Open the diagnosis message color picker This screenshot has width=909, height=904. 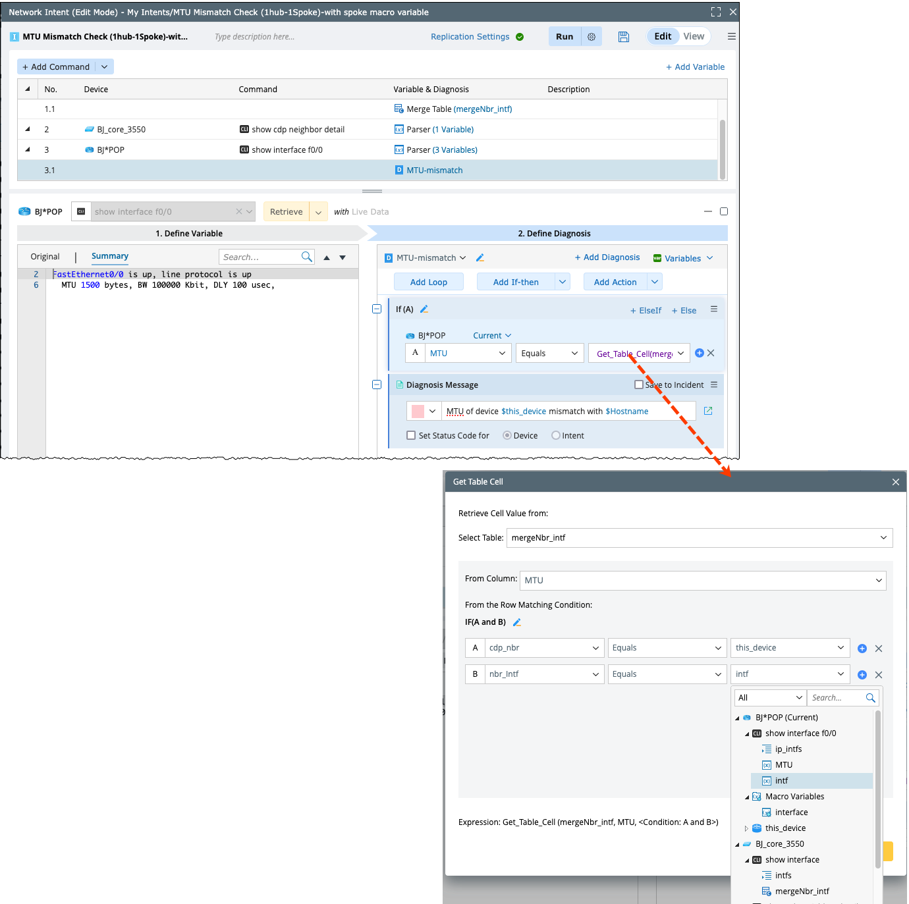click(424, 411)
